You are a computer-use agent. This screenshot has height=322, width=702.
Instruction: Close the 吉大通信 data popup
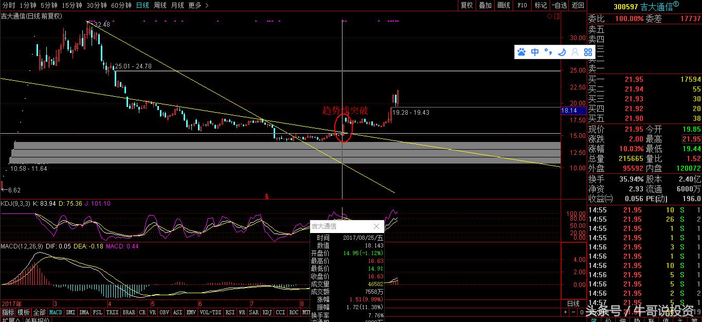(376, 226)
